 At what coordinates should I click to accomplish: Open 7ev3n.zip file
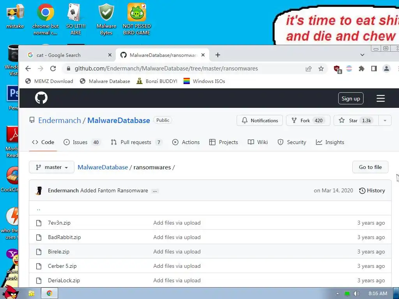tap(59, 223)
